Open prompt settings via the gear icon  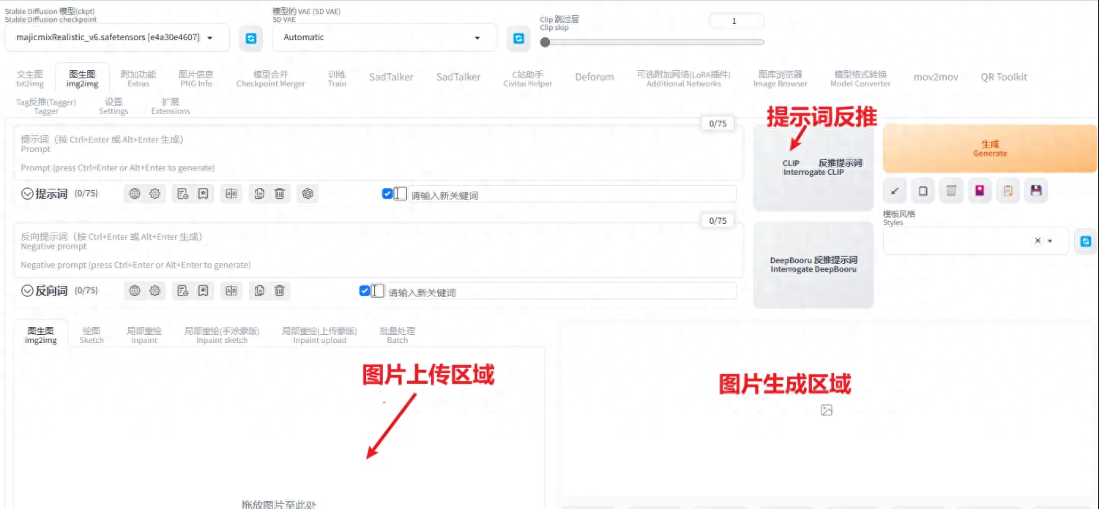point(154,194)
